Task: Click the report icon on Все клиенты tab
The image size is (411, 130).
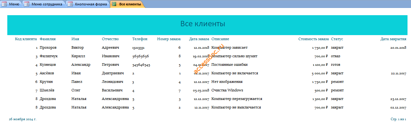Action: [x=114, y=4]
